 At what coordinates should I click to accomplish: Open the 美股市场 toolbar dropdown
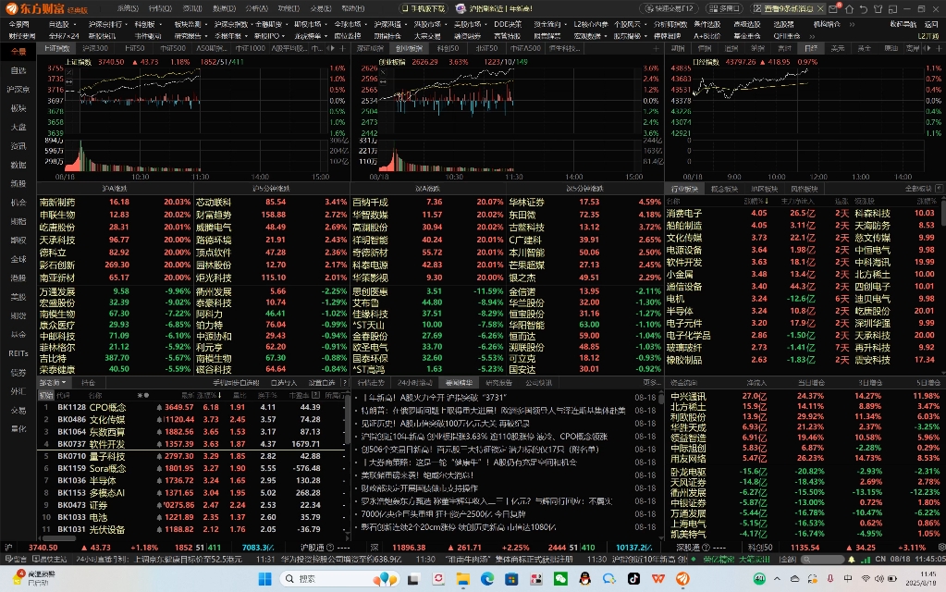pos(470,24)
